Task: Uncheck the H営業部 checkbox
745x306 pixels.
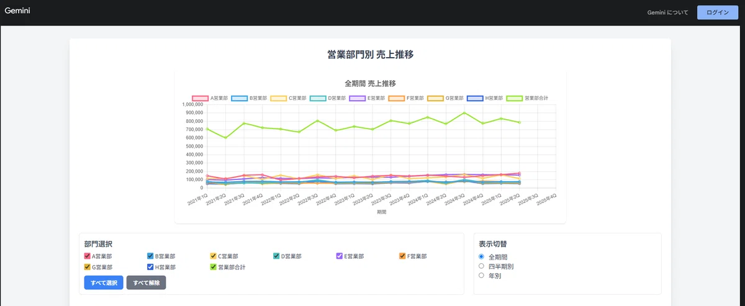Action: click(150, 267)
